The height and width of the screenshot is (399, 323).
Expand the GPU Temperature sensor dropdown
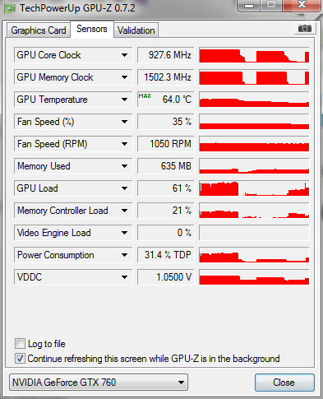click(x=124, y=100)
